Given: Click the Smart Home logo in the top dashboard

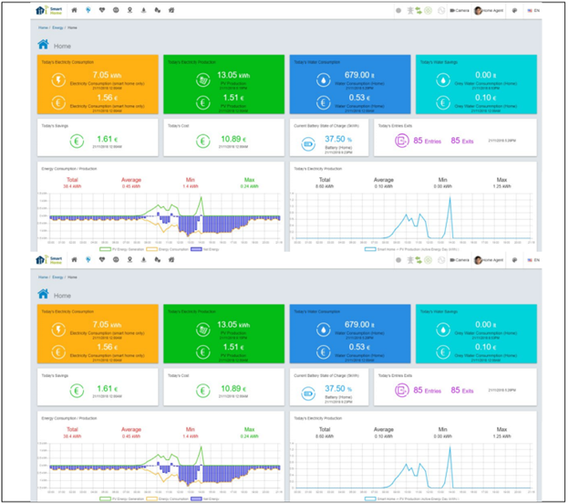Looking at the screenshot, I should pos(47,11).
